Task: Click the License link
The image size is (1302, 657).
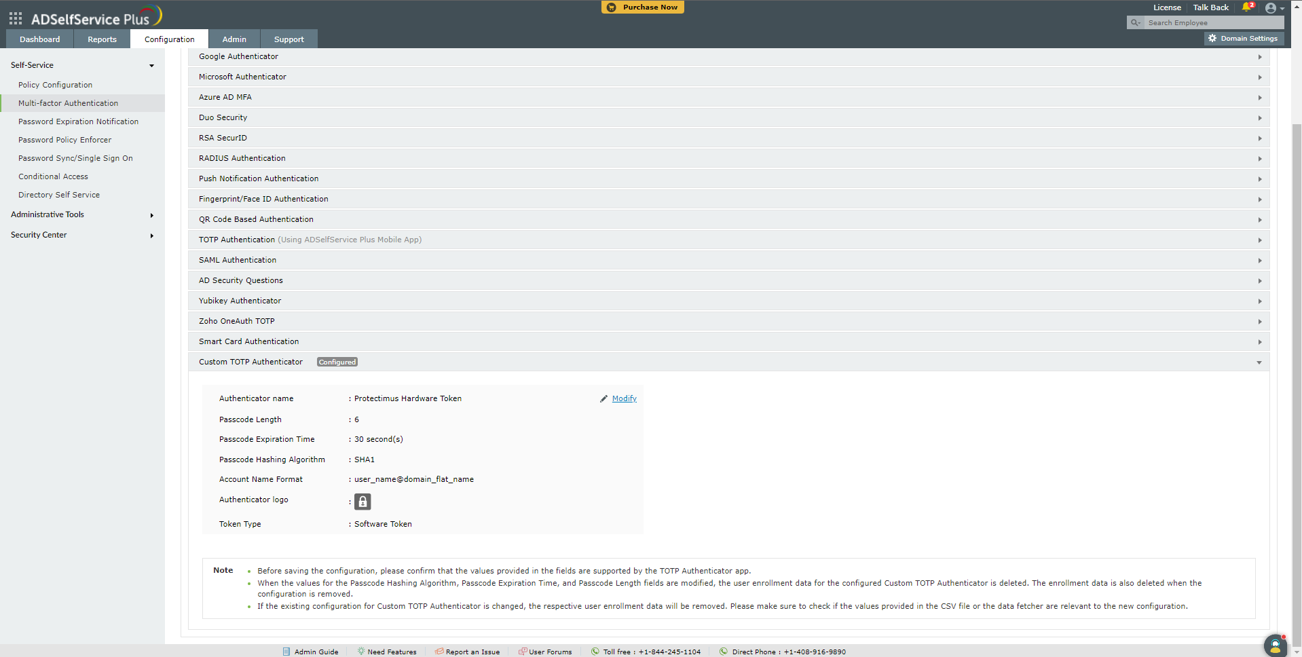Action: [1167, 7]
